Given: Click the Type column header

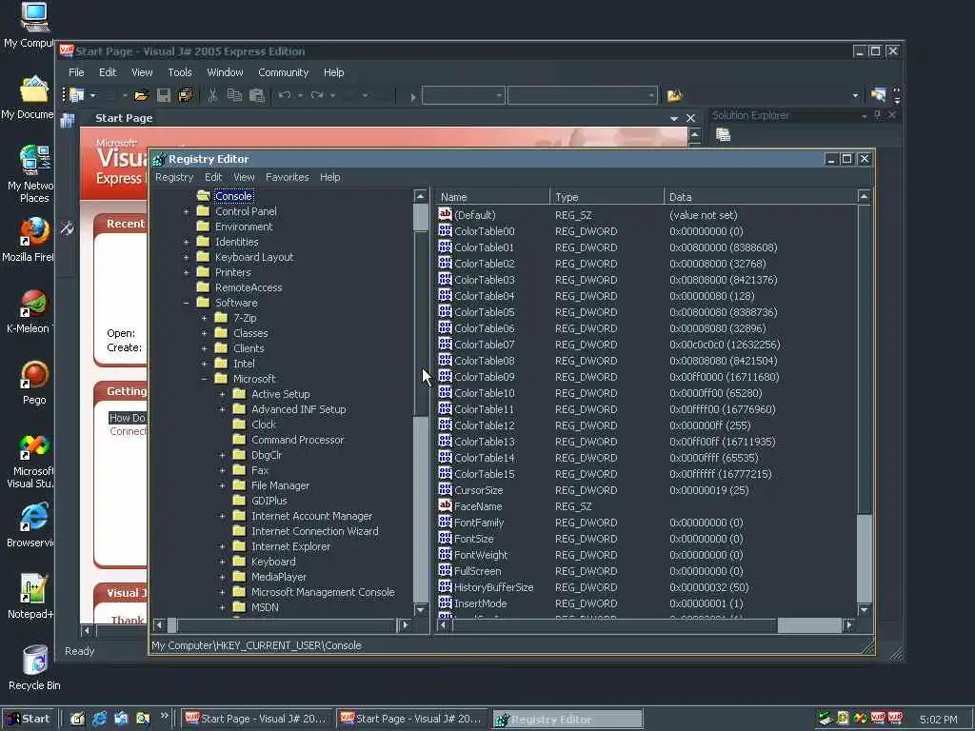Looking at the screenshot, I should click(x=607, y=197).
